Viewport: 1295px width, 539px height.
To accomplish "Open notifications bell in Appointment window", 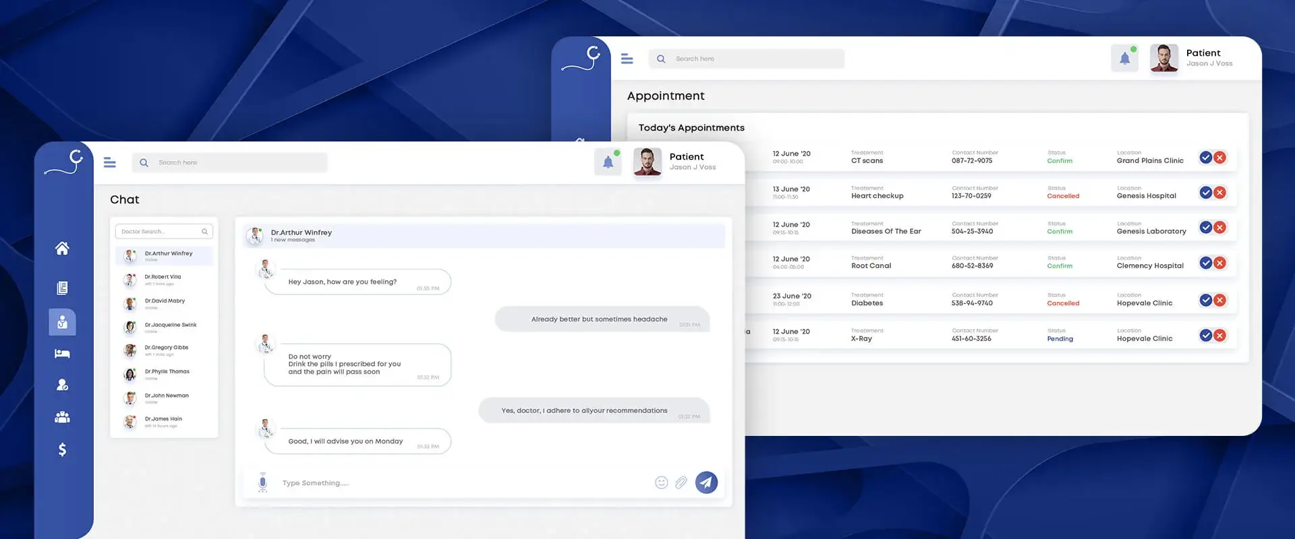I will click(x=1124, y=59).
